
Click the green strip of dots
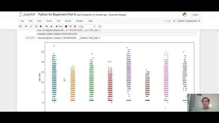(x=91, y=77)
